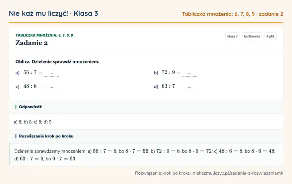Image resolution: width=292 pixels, height=184 pixels.
Task: Click the answer blank for 63 : 7
Action: 189,88
